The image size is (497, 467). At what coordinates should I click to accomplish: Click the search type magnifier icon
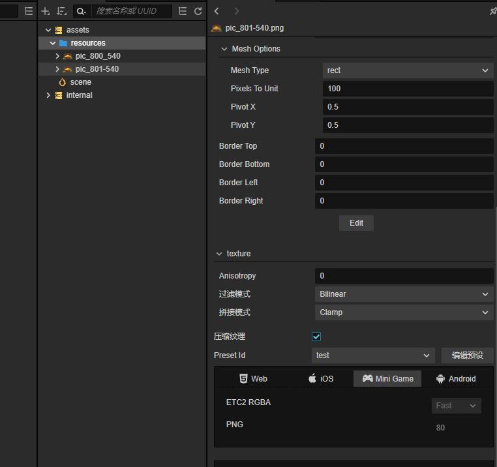(x=81, y=11)
